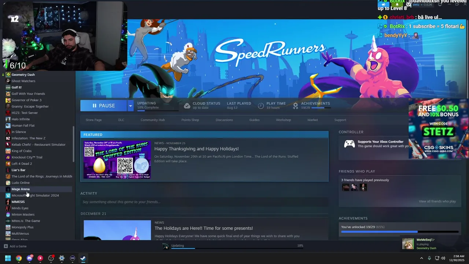Select Knockout City Trial in library

27,157
